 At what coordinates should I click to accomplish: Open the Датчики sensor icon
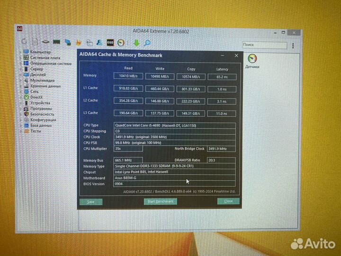coord(252,60)
